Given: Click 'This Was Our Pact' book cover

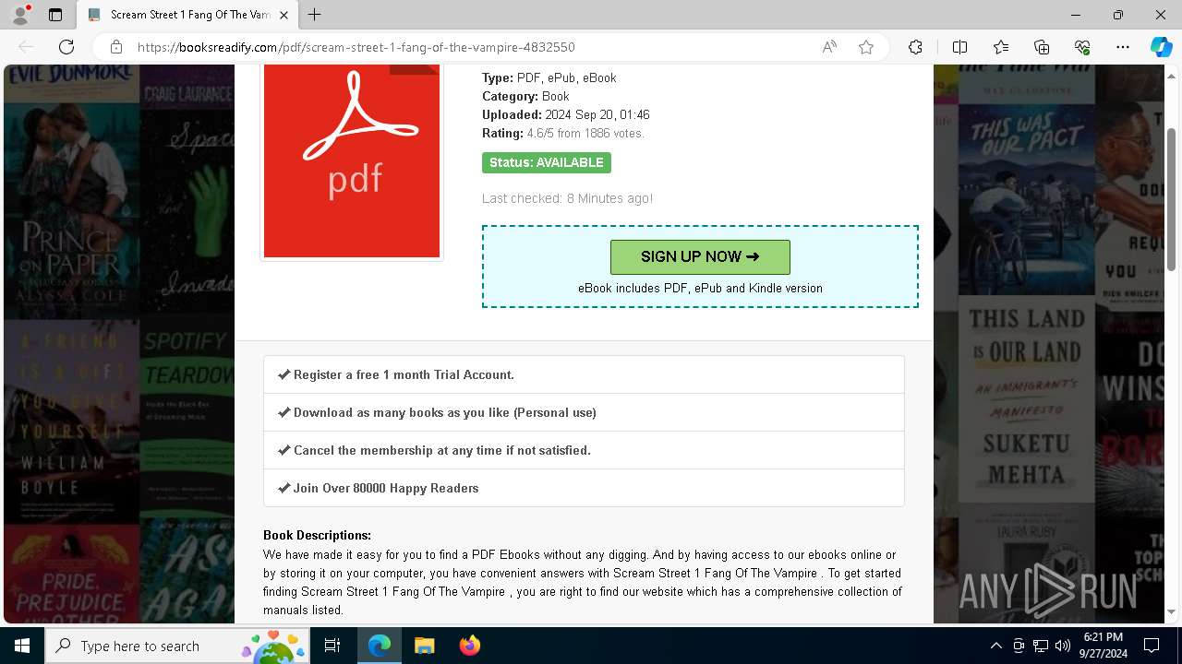Looking at the screenshot, I should coord(1026,198).
